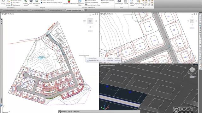This screenshot has height=113, width=202.
Task: Select Jordan Court in the selection list
Action: 104,58
